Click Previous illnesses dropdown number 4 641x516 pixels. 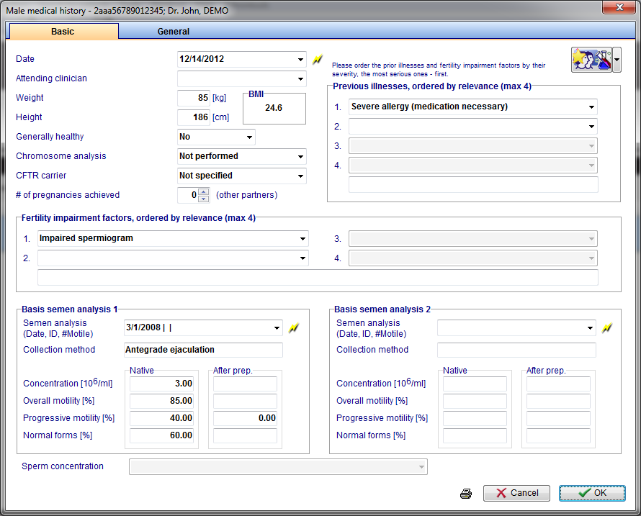point(473,166)
